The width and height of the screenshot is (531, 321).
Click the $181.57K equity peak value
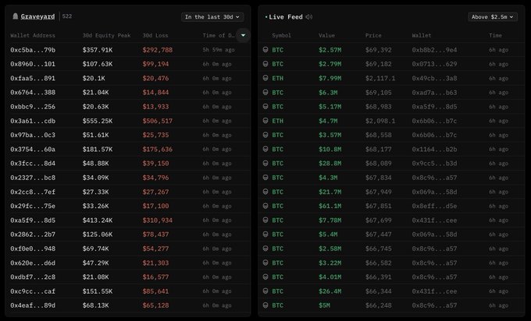(x=98, y=150)
